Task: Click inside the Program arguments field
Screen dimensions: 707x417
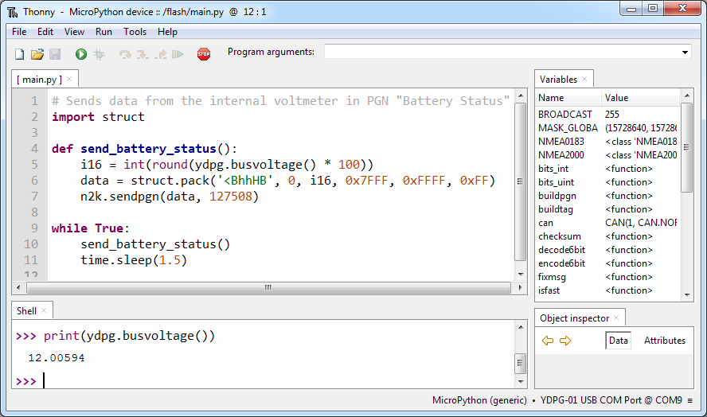Action: pyautogui.click(x=502, y=53)
